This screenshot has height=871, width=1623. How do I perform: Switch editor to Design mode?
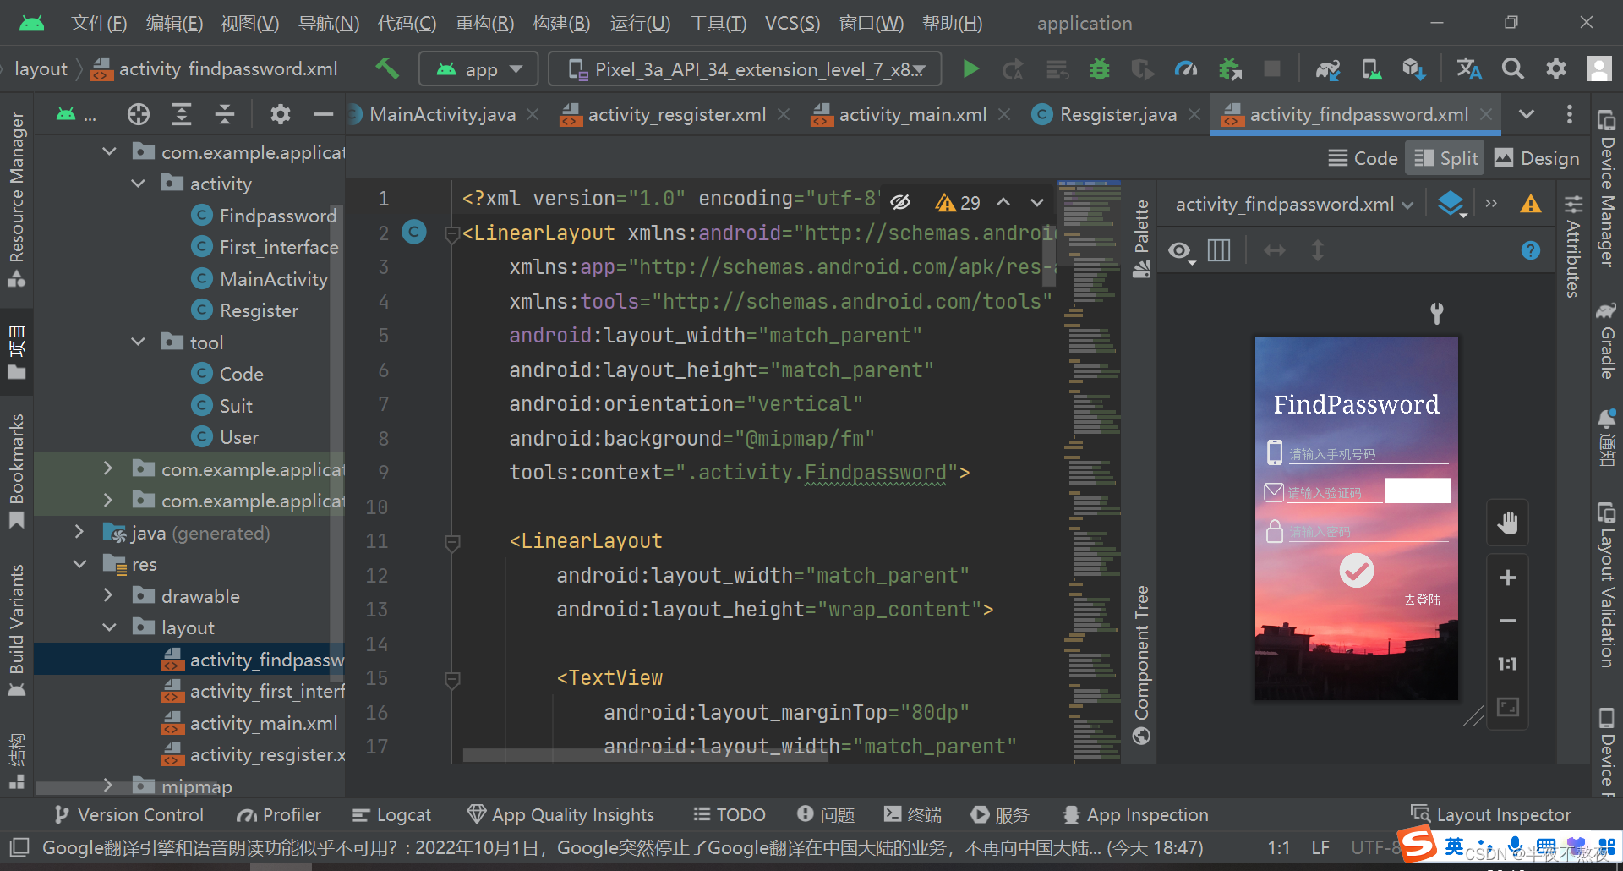pyautogui.click(x=1537, y=158)
